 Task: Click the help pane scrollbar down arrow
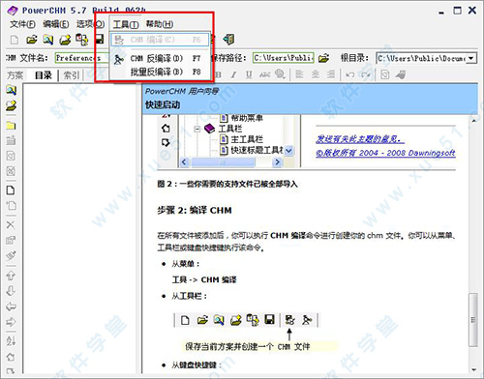pyautogui.click(x=473, y=369)
